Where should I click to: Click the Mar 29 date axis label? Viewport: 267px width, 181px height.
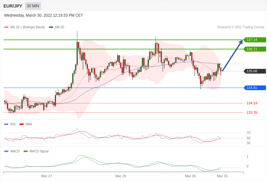click(121, 176)
